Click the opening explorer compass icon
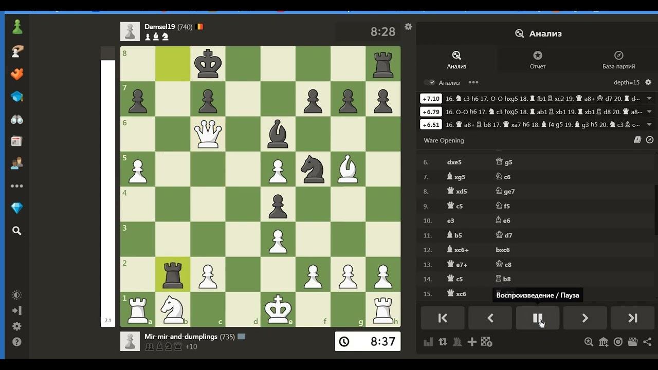This screenshot has height=370, width=658. (x=650, y=140)
